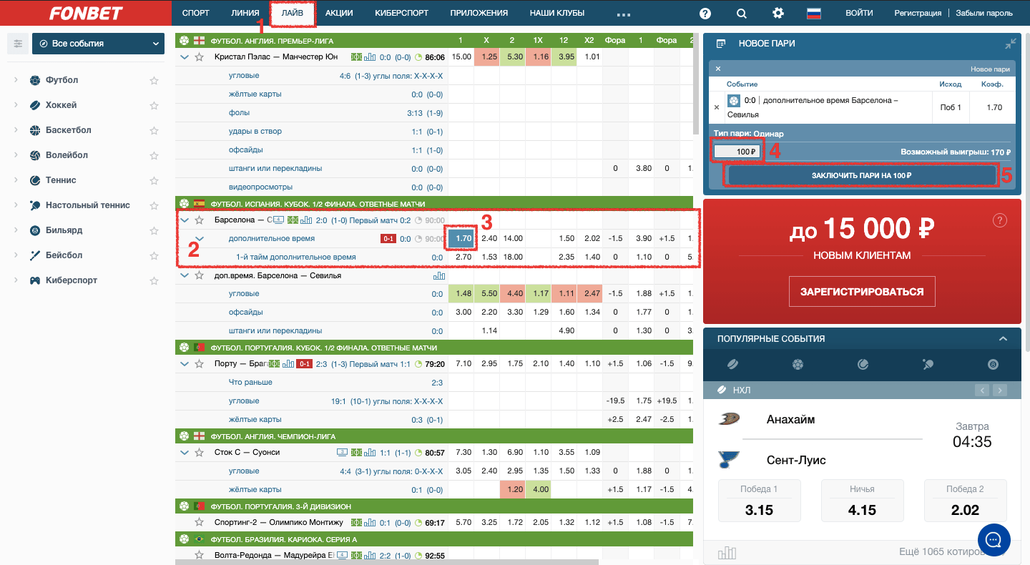Open the НАШИ КЛУБЫ top menu
Image resolution: width=1030 pixels, height=565 pixels.
click(557, 13)
